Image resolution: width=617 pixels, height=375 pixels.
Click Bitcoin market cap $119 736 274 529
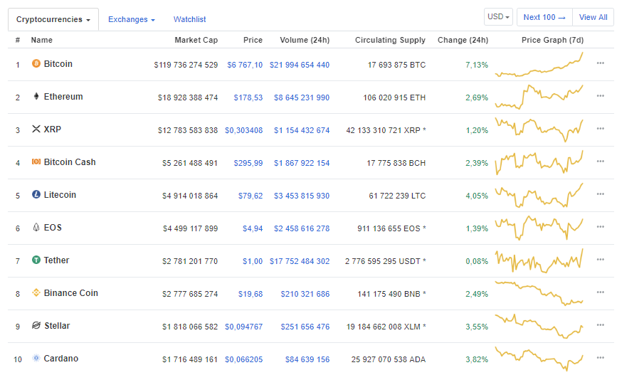click(186, 65)
